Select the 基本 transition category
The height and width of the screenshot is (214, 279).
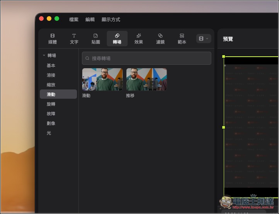51,66
